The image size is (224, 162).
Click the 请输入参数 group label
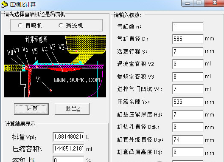(x=128, y=15)
